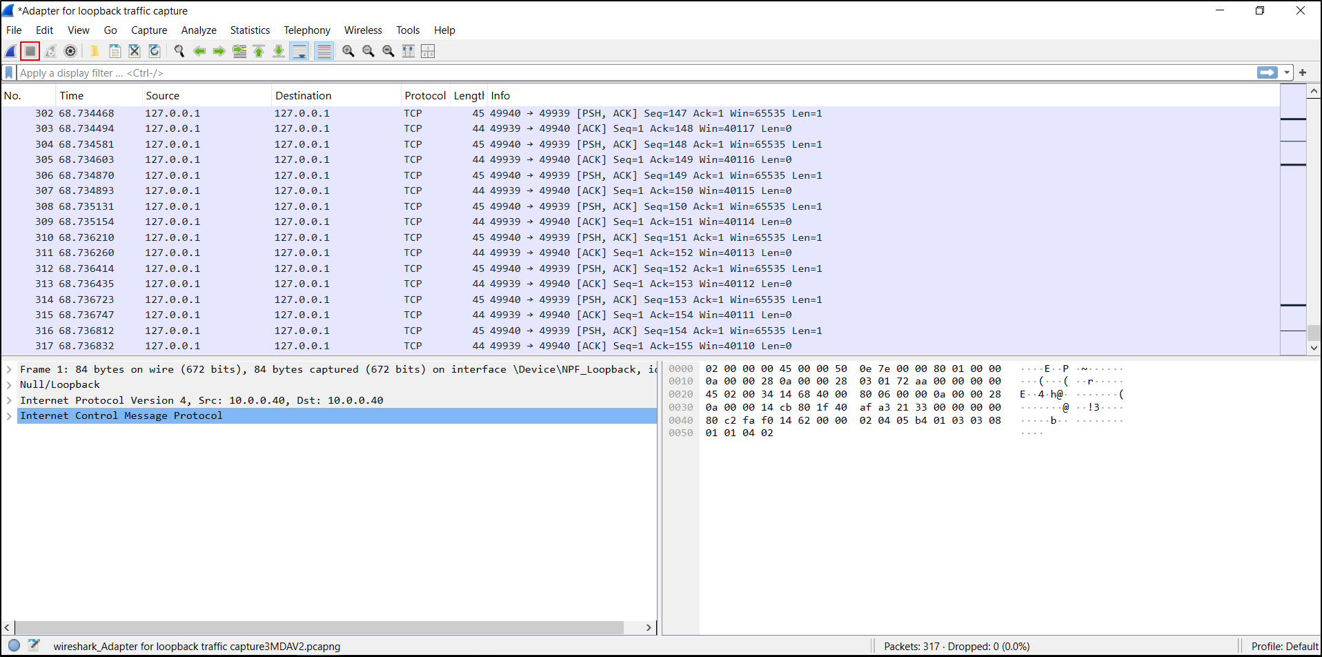
Task: Open the Telephony menu
Action: 306,30
